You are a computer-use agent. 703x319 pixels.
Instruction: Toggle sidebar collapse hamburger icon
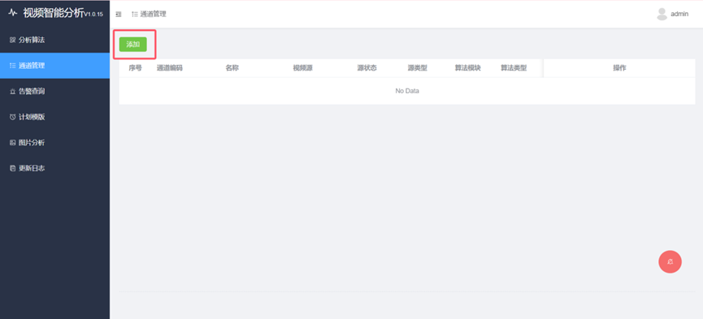tap(119, 15)
